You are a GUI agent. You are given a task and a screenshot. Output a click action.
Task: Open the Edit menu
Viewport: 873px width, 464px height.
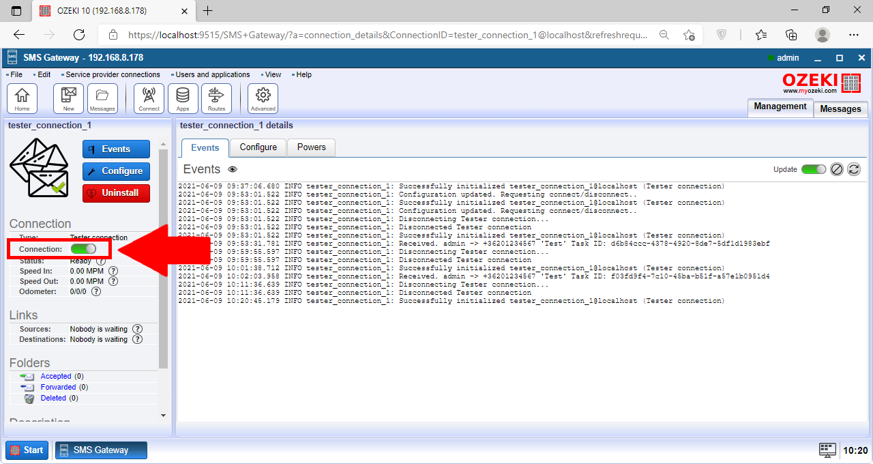(x=44, y=74)
